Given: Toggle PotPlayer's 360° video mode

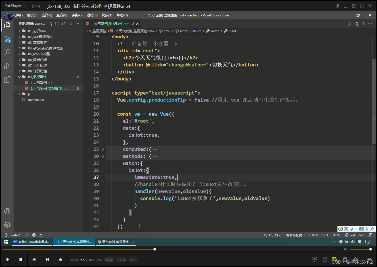Looking at the screenshot, I should tap(315, 259).
